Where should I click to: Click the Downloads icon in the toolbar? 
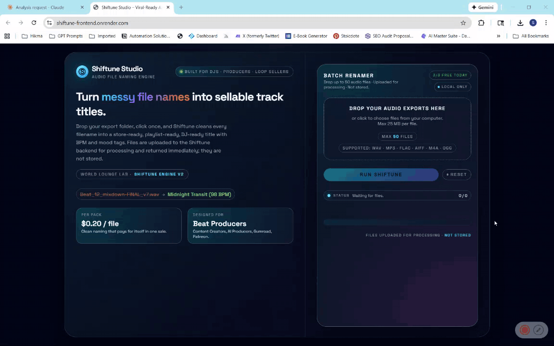(520, 23)
